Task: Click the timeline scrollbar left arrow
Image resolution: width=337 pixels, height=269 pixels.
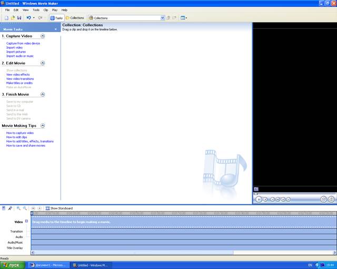Action: click(33, 253)
